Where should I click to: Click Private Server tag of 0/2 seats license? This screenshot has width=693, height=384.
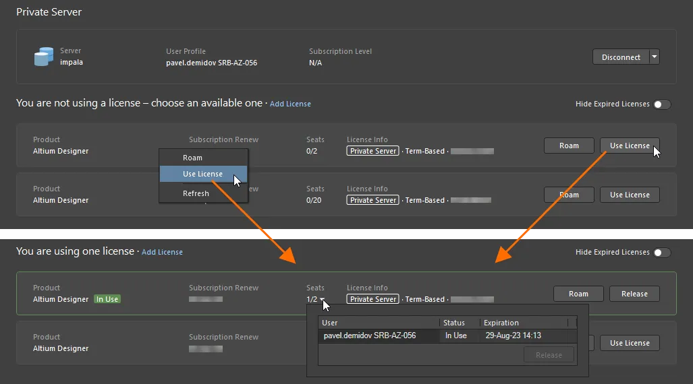(373, 151)
